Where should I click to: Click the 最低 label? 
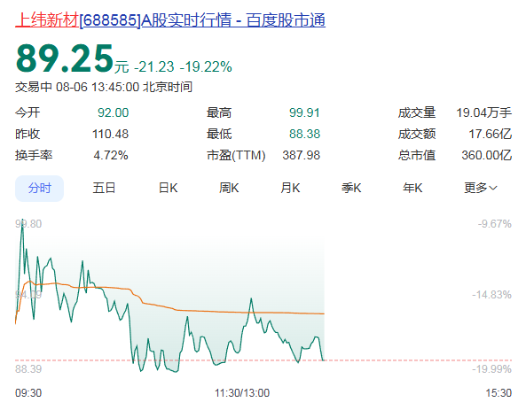tap(219, 134)
